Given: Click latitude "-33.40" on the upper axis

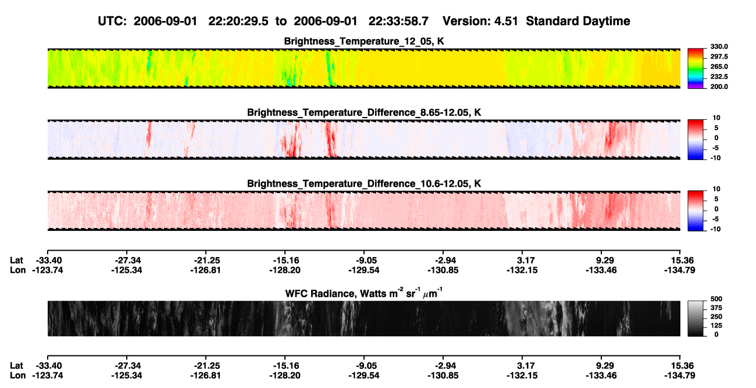Looking at the screenshot, I should click(x=49, y=260).
